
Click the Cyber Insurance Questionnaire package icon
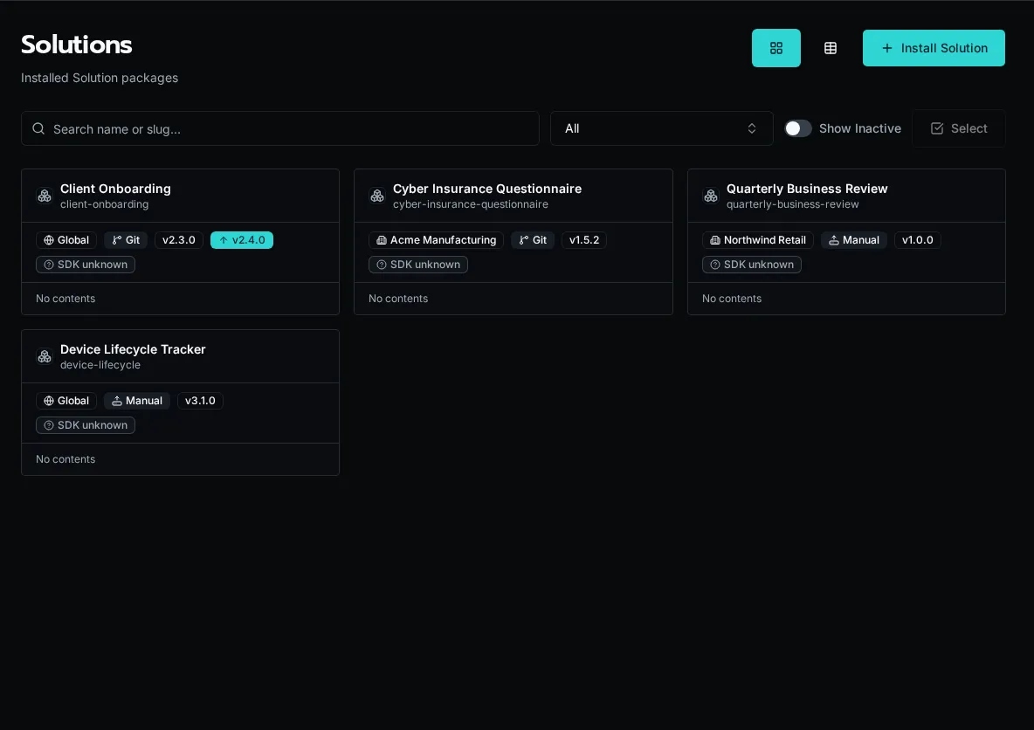[x=377, y=196]
